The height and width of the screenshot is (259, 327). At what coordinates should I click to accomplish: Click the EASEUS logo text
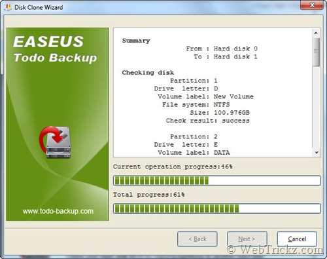point(48,42)
